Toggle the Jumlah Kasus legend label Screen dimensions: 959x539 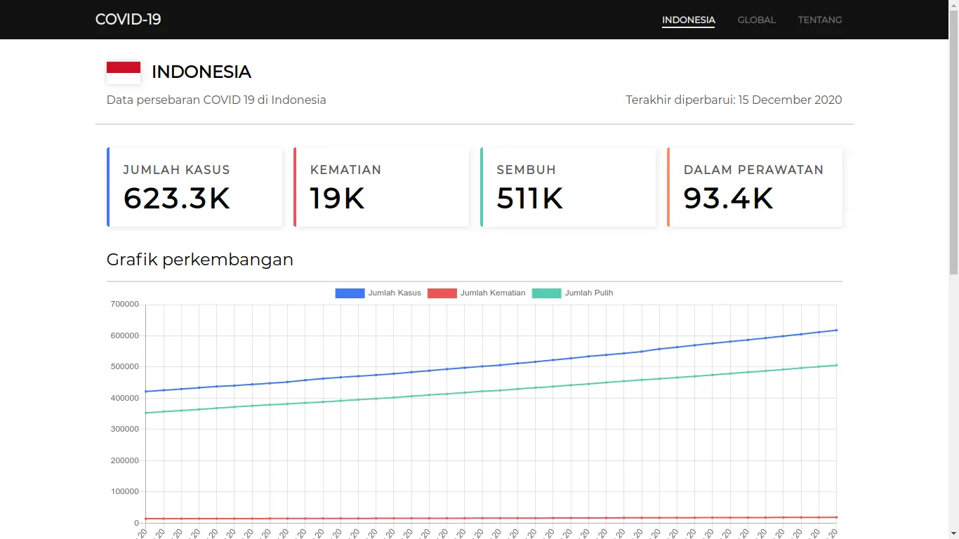pos(395,293)
